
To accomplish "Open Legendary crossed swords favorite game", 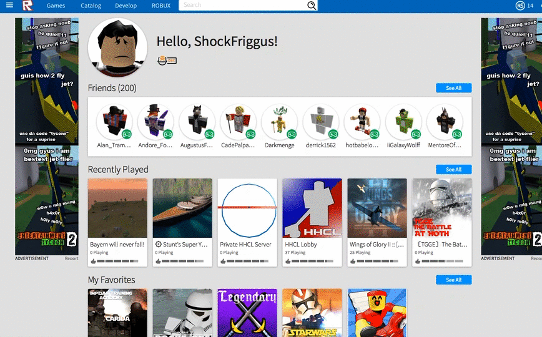I will 247,313.
